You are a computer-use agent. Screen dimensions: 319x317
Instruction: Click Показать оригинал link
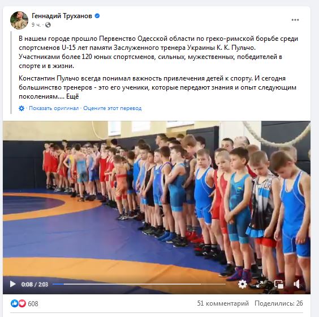(54, 108)
